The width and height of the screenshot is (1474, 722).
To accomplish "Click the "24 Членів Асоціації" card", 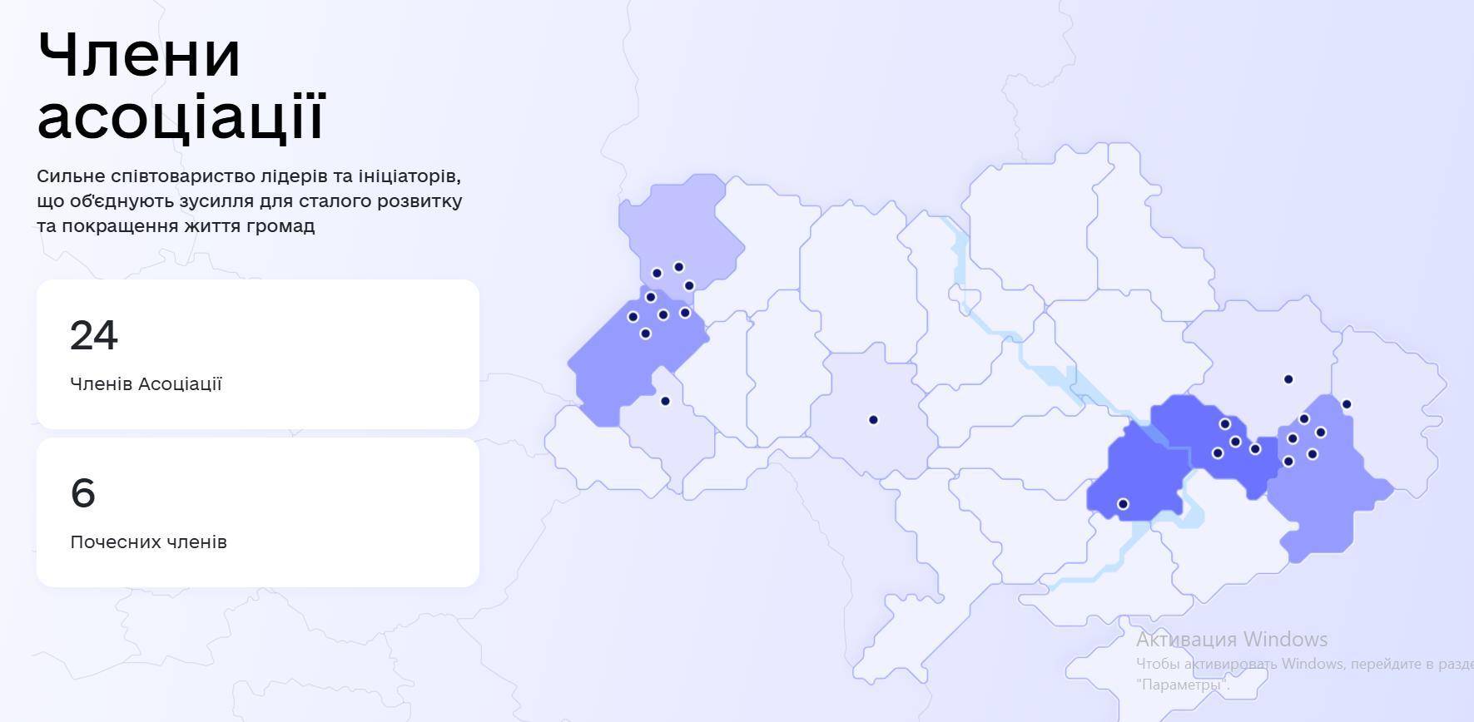I will tap(258, 354).
